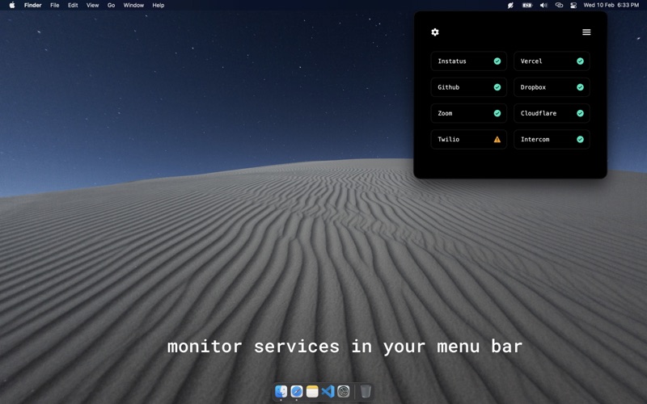Open the Trash in the dock
647x404 pixels.
coord(366,391)
